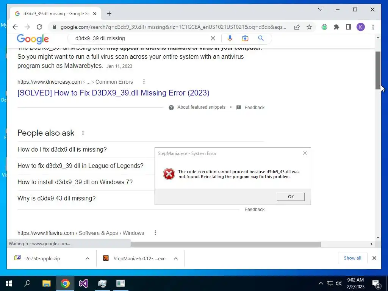Go back to the previous page in Chrome
This screenshot has width=388, height=291.
click(x=15, y=27)
